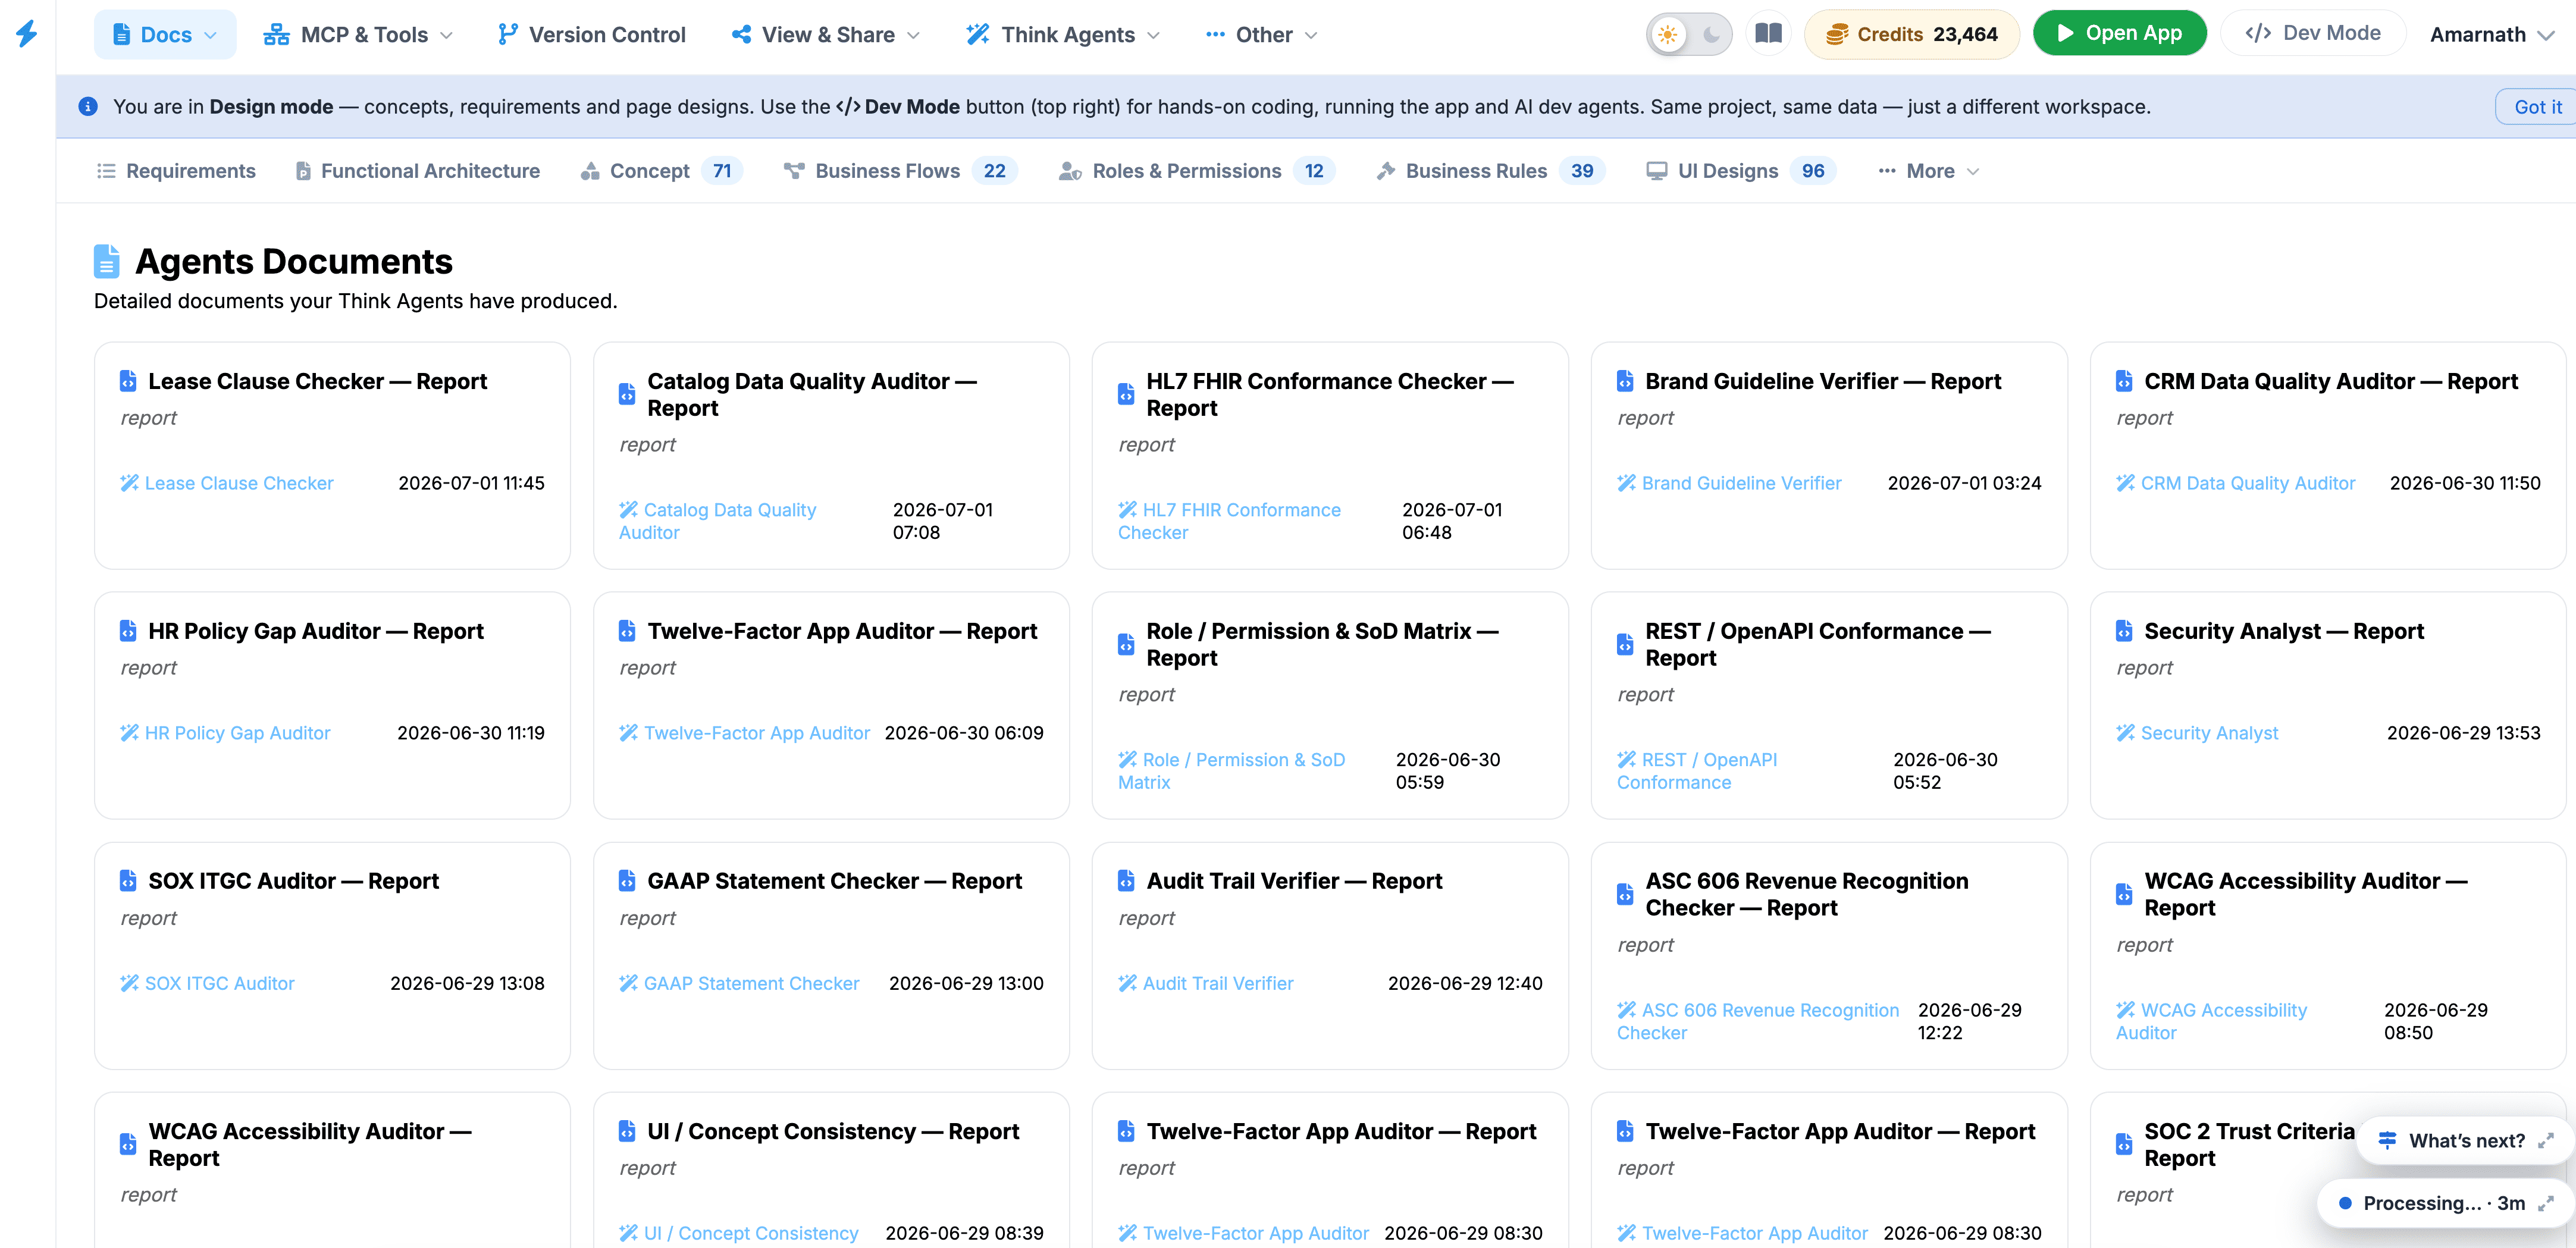Open the Other menu
The height and width of the screenshot is (1248, 2576).
point(1261,35)
